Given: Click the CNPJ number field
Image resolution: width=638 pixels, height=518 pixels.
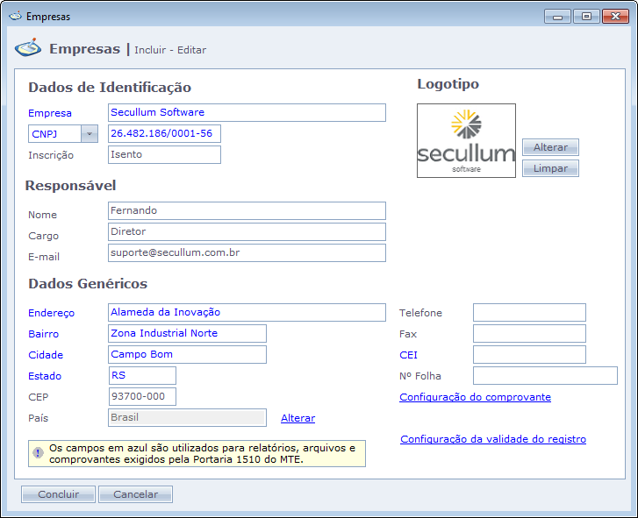Looking at the screenshot, I should click(164, 134).
